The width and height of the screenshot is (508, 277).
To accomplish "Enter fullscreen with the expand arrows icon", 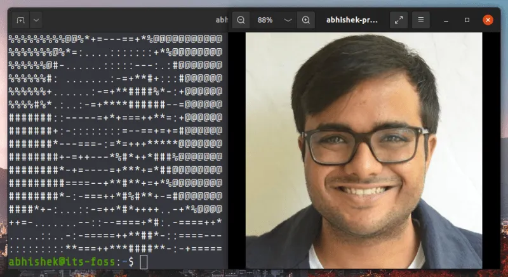I will tap(398, 20).
